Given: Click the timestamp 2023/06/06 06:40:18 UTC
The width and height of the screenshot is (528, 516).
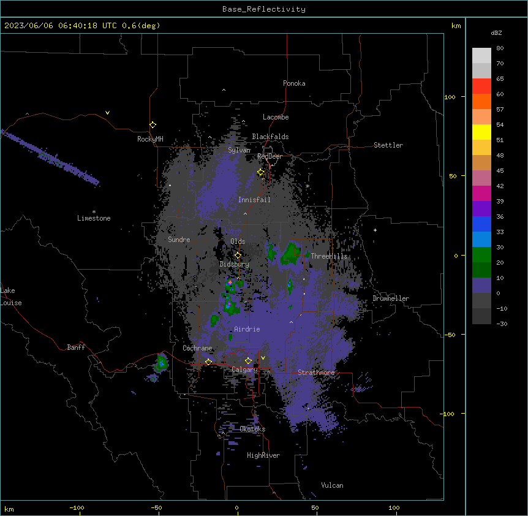Looking at the screenshot, I should point(60,26).
